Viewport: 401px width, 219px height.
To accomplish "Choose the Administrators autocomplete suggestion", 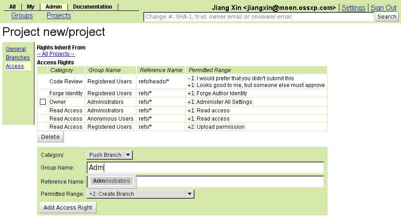I will point(111,181).
